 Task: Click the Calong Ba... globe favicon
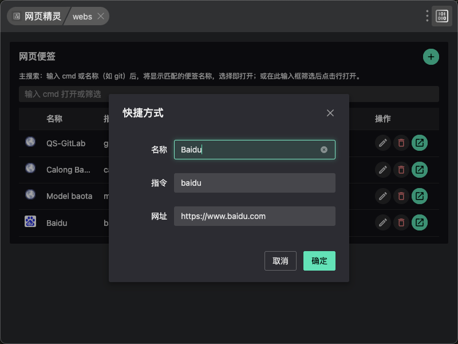click(30, 168)
